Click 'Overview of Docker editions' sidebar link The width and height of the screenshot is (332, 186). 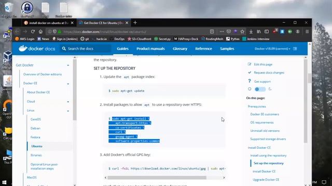43,74
